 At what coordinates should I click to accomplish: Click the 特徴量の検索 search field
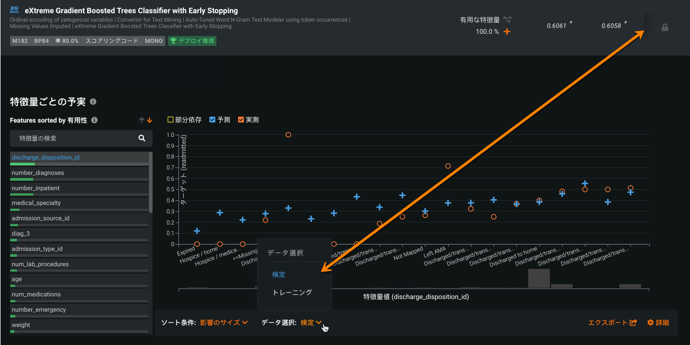coord(74,138)
